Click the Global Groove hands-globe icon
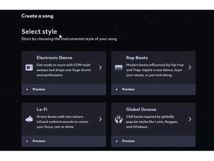Screen dimensions: 214x161 coord(119,119)
